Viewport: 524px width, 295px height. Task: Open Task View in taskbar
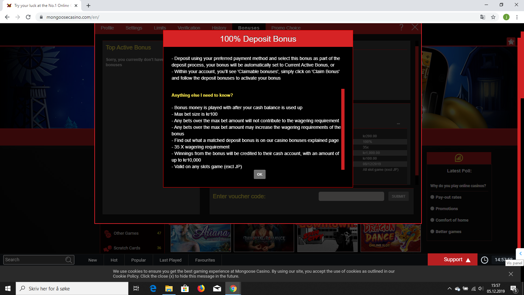click(136, 288)
